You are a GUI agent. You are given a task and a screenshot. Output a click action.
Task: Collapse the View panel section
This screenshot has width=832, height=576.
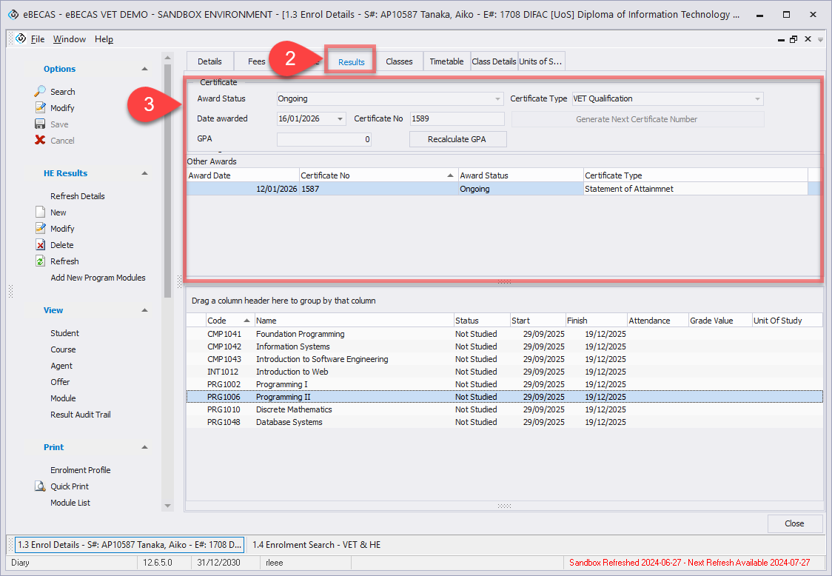(x=144, y=310)
